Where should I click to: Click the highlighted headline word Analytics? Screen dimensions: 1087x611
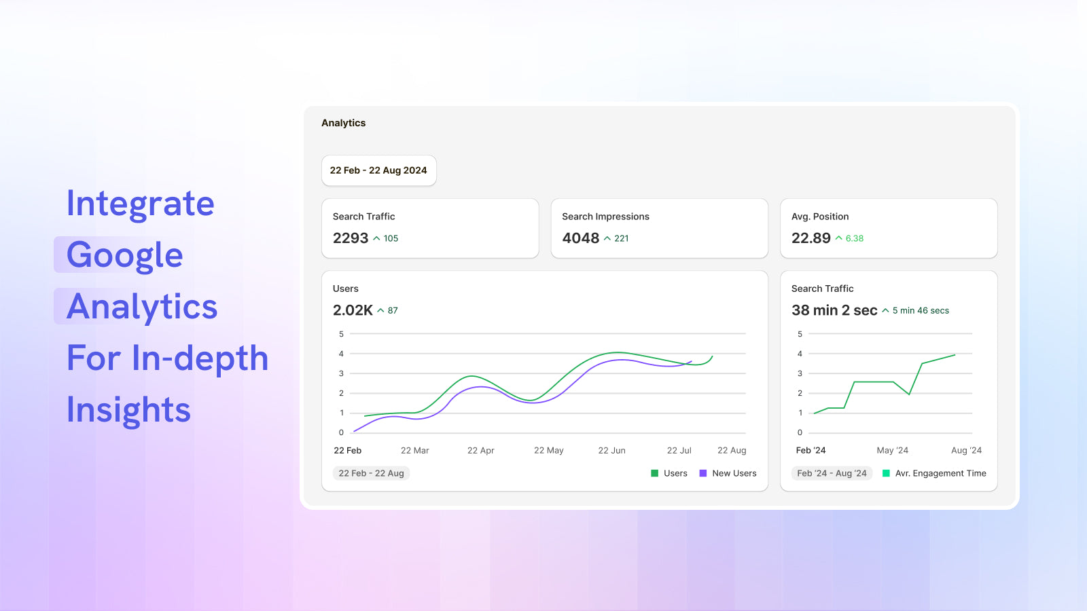[142, 307]
